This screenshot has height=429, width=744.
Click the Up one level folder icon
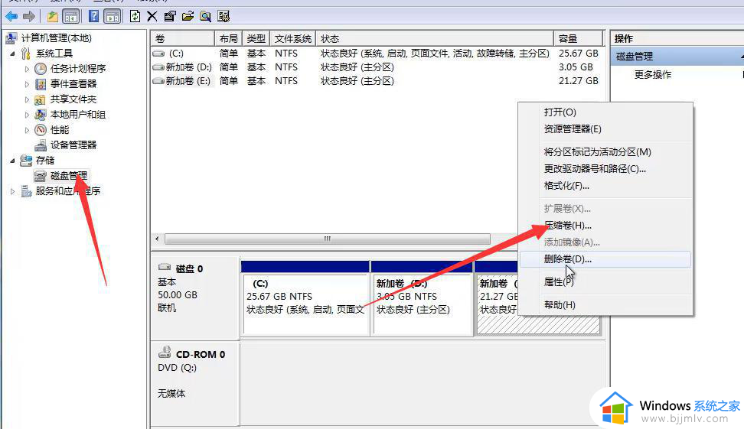tap(52, 17)
